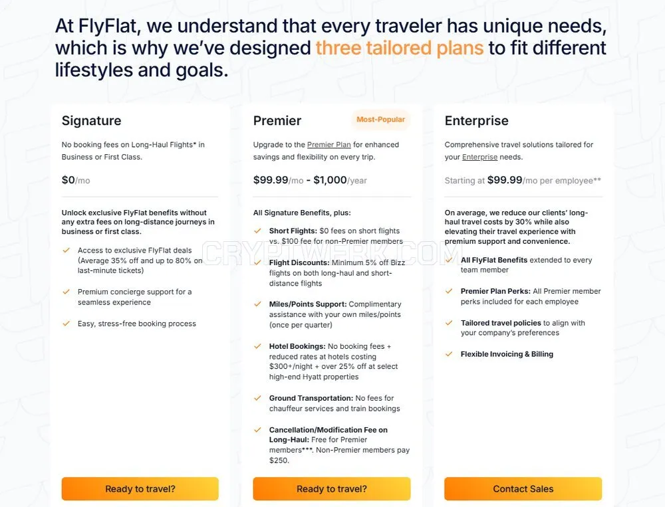Click Ready to travel button under Premier
Image resolution: width=665 pixels, height=507 pixels.
[x=332, y=489]
